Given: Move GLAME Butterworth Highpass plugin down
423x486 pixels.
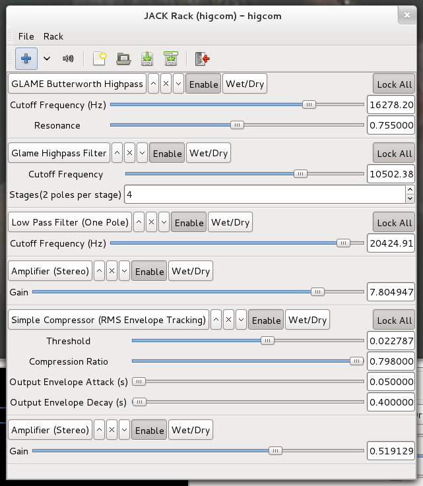Looking at the screenshot, I should tap(178, 84).
